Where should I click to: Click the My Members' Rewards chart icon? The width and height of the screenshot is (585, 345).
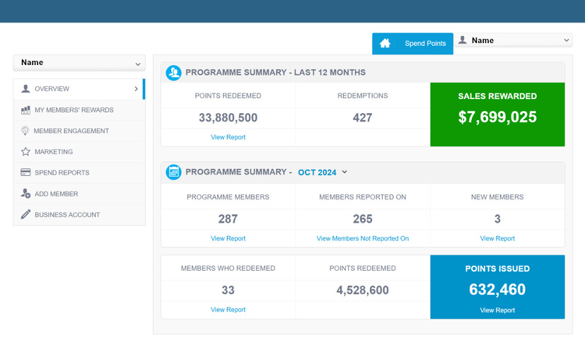(x=25, y=110)
